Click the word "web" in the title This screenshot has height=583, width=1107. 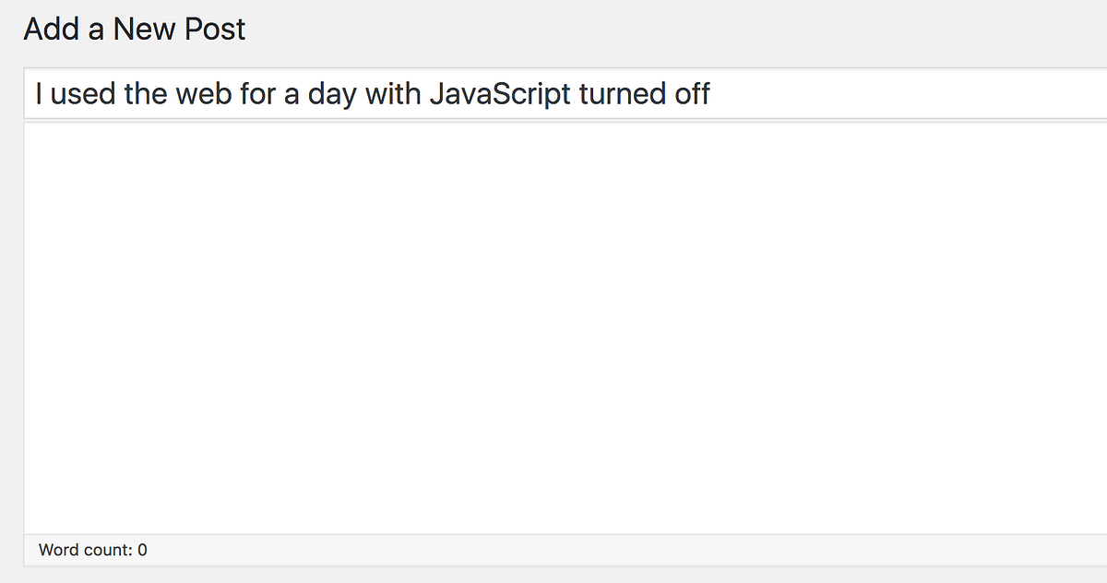(200, 93)
